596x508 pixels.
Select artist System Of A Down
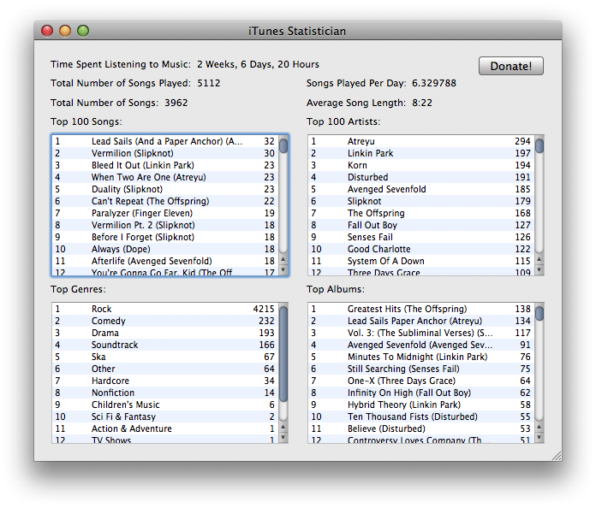point(421,261)
